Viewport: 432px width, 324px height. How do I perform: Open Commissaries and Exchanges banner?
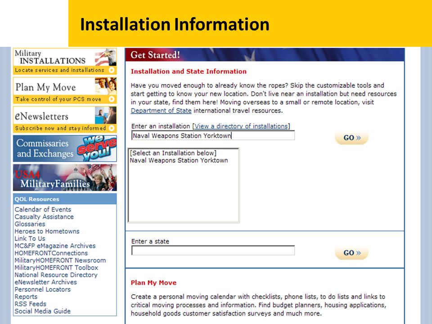(65, 148)
